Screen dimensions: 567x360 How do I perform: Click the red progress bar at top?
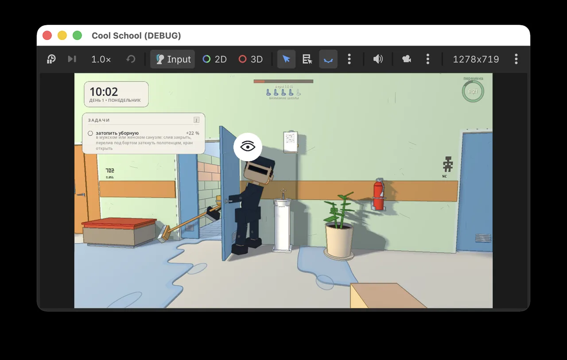[283, 81]
